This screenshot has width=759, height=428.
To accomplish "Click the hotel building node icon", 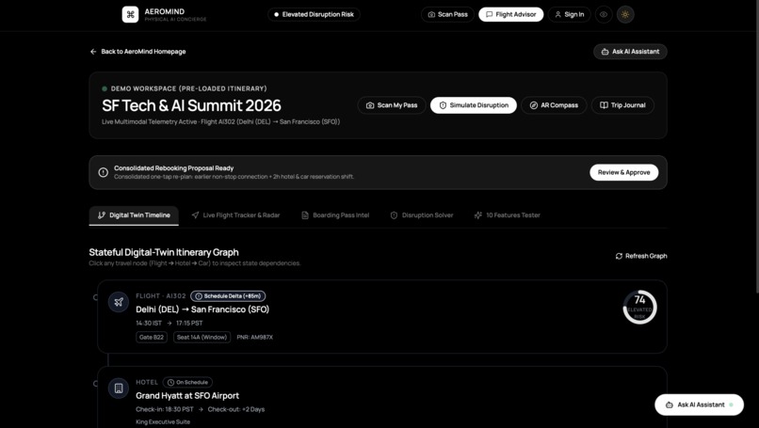I will pos(118,388).
